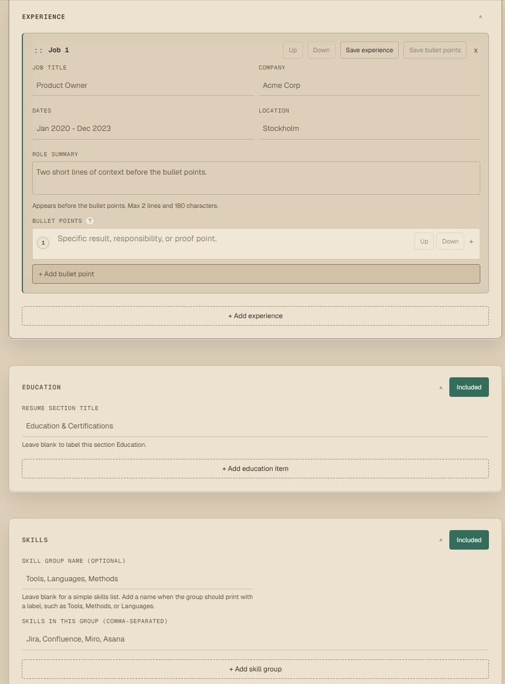Move Job 1 down with Down button
The image size is (505, 684).
321,50
